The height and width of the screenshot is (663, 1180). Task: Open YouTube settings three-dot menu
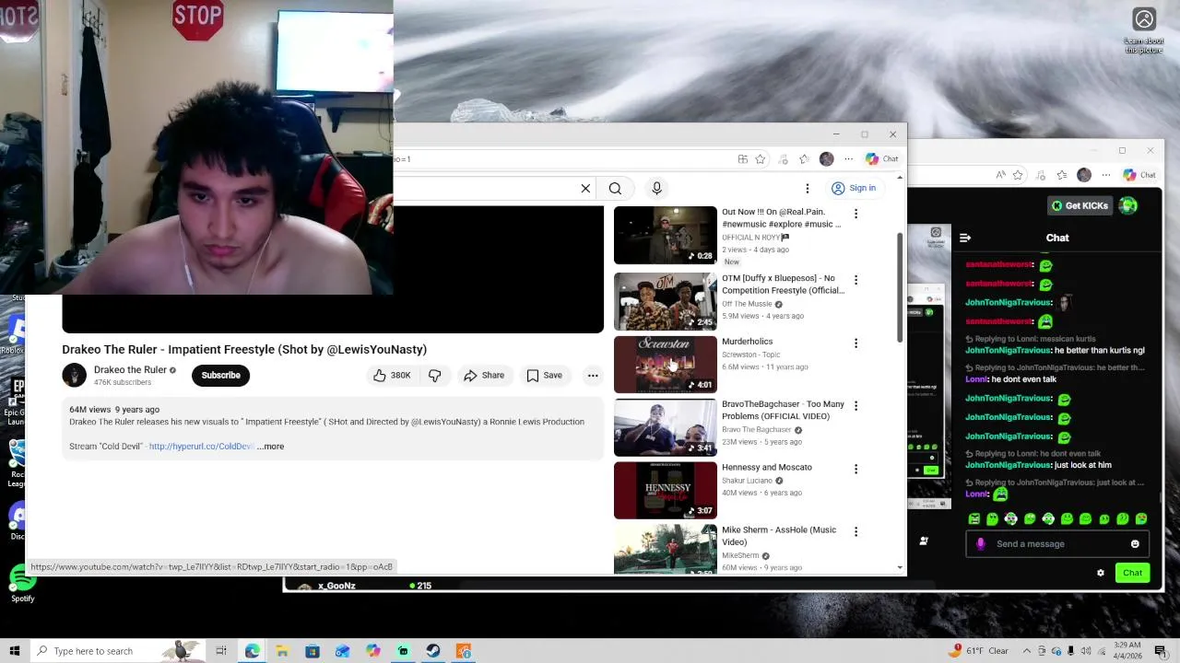coord(808,189)
